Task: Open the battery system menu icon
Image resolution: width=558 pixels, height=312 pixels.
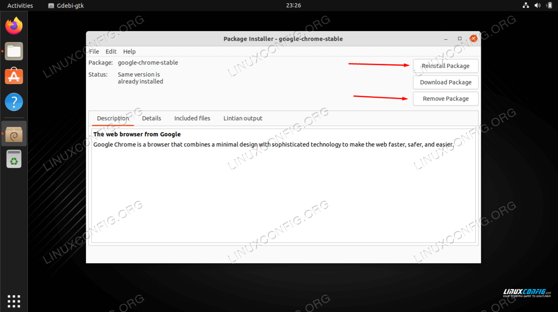Action: point(550,6)
